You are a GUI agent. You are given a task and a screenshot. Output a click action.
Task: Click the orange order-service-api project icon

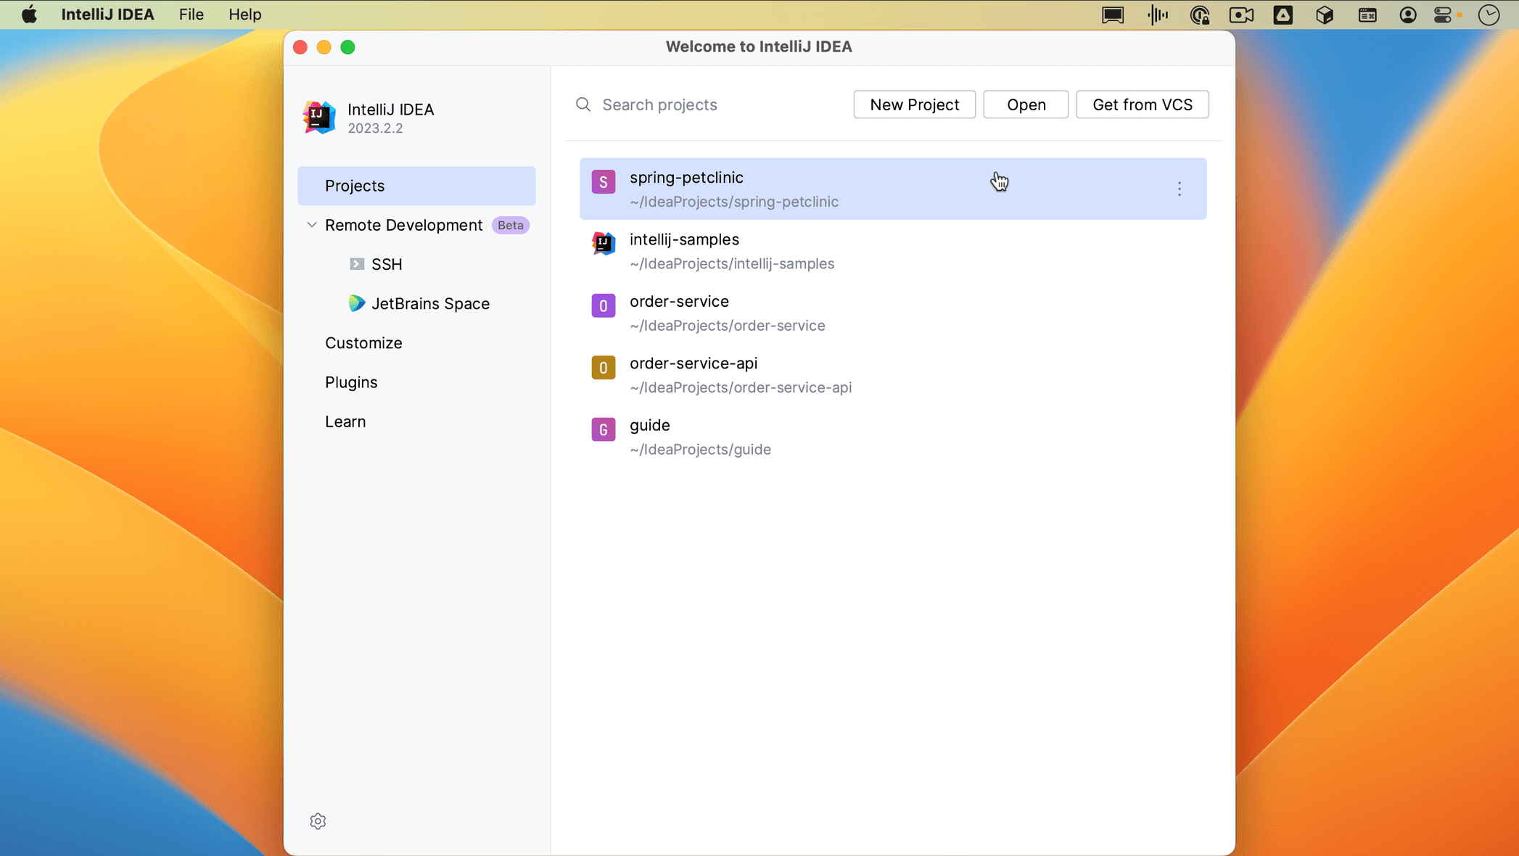[x=603, y=368]
